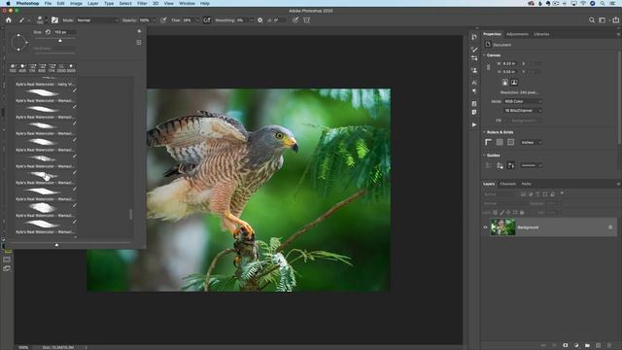Image resolution: width=622 pixels, height=350 pixels.
Task: Reset brush size to original icon
Action: coord(48,32)
